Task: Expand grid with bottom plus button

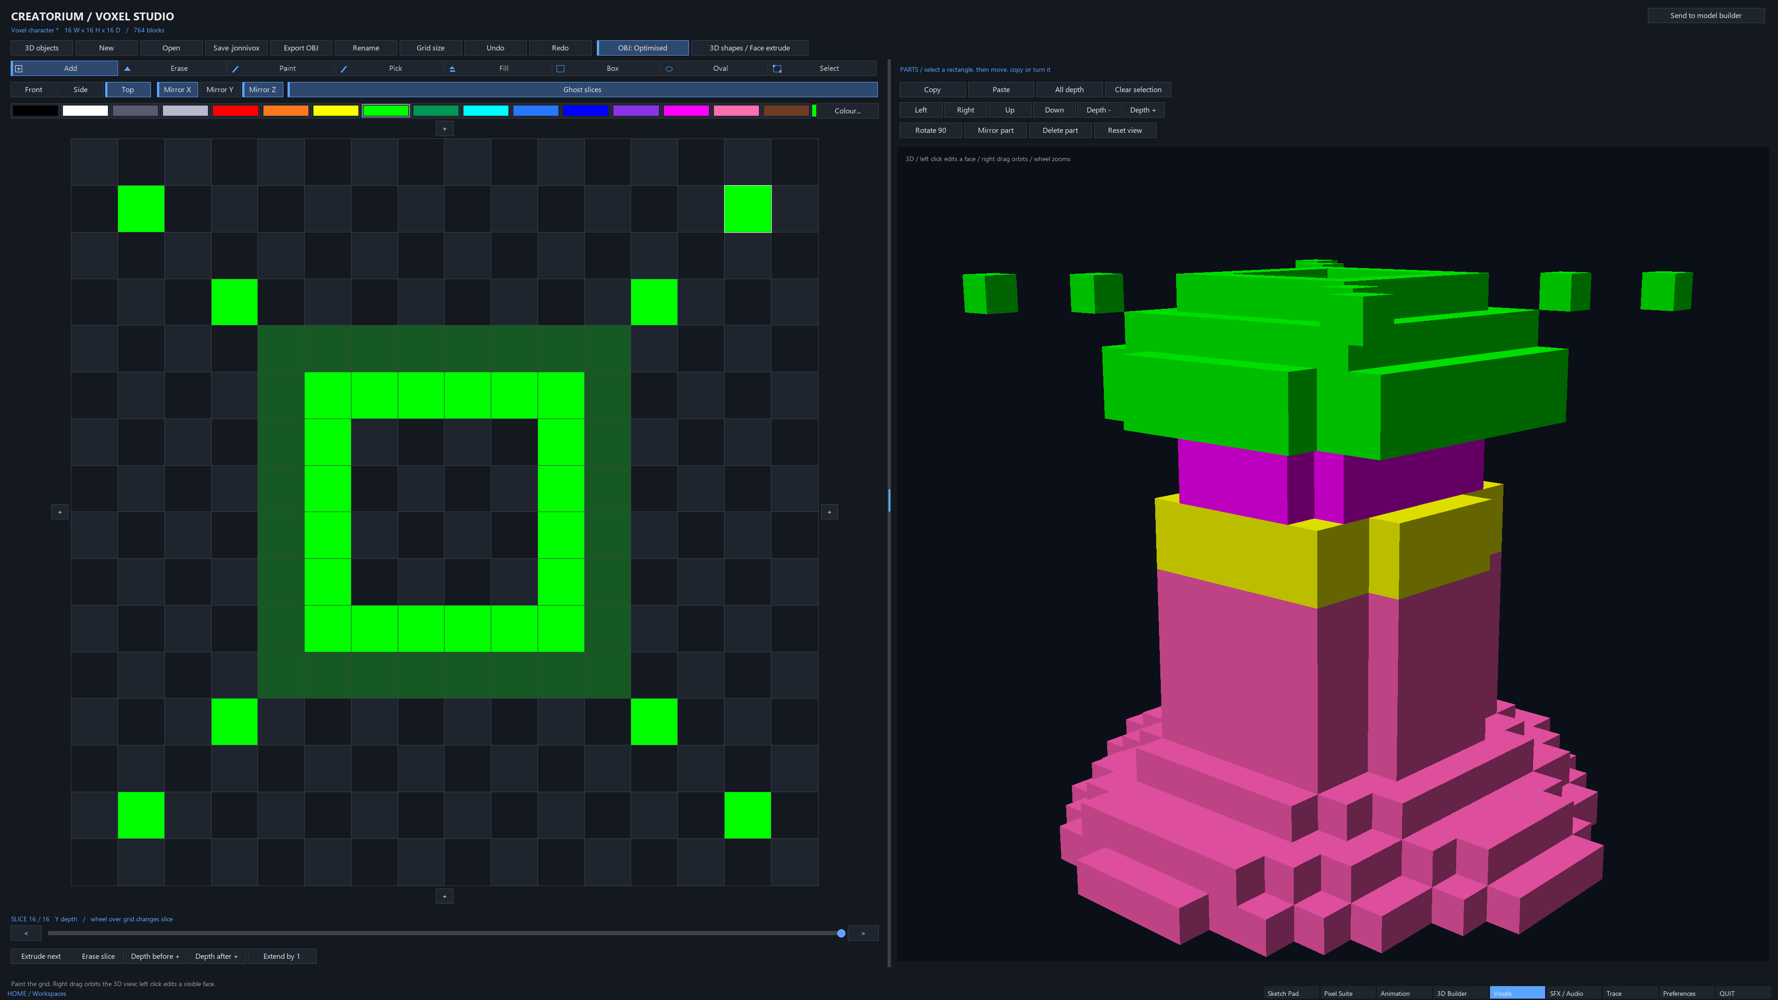Action: click(444, 896)
